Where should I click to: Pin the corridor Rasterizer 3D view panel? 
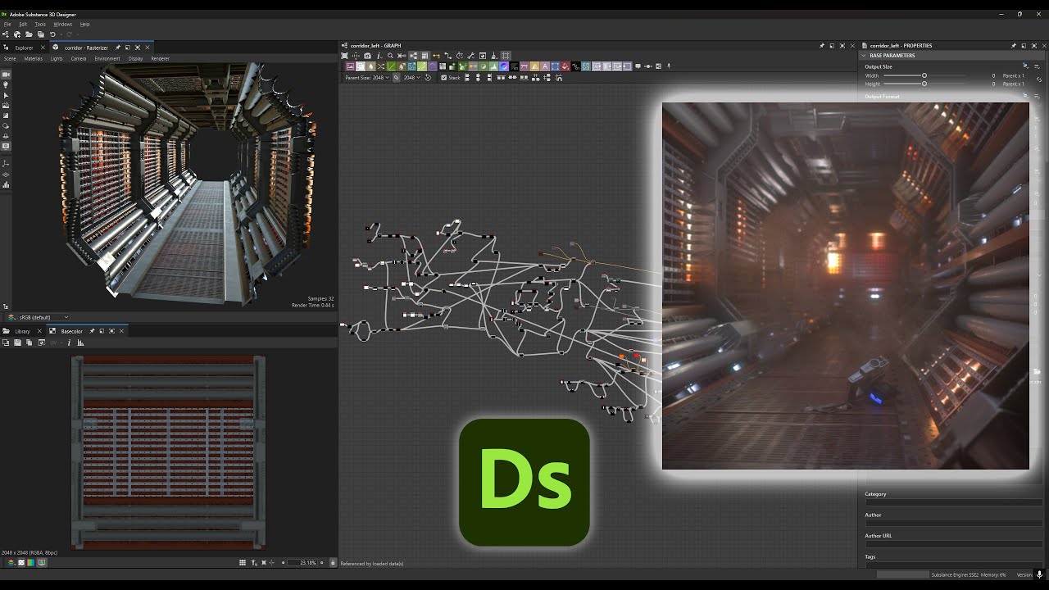coord(117,48)
